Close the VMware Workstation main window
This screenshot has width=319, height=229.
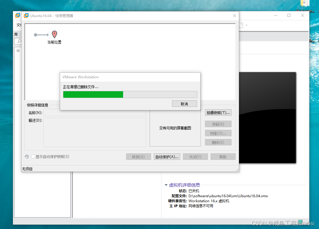click(x=303, y=16)
